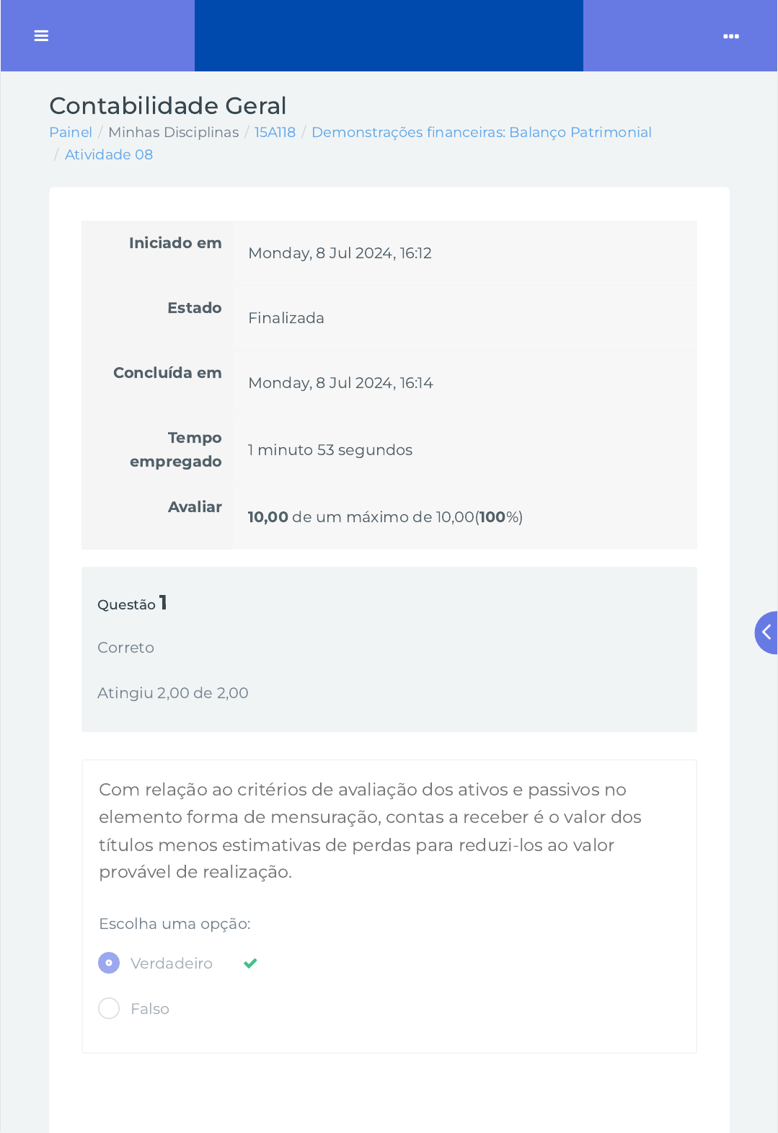778x1133 pixels.
Task: Click the Iniciado em date value
Action: point(340,253)
